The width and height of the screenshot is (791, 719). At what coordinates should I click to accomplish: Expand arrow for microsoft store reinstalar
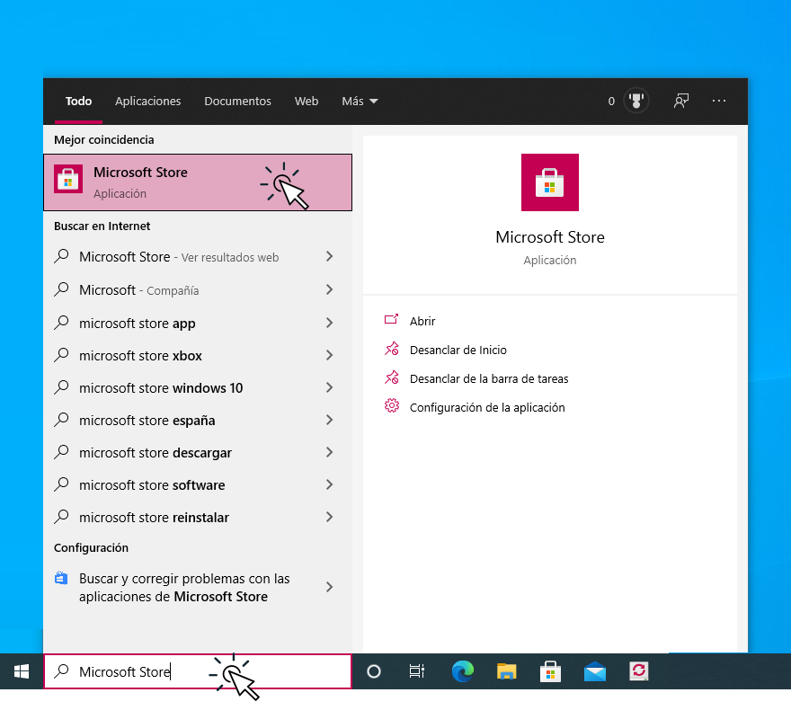329,517
